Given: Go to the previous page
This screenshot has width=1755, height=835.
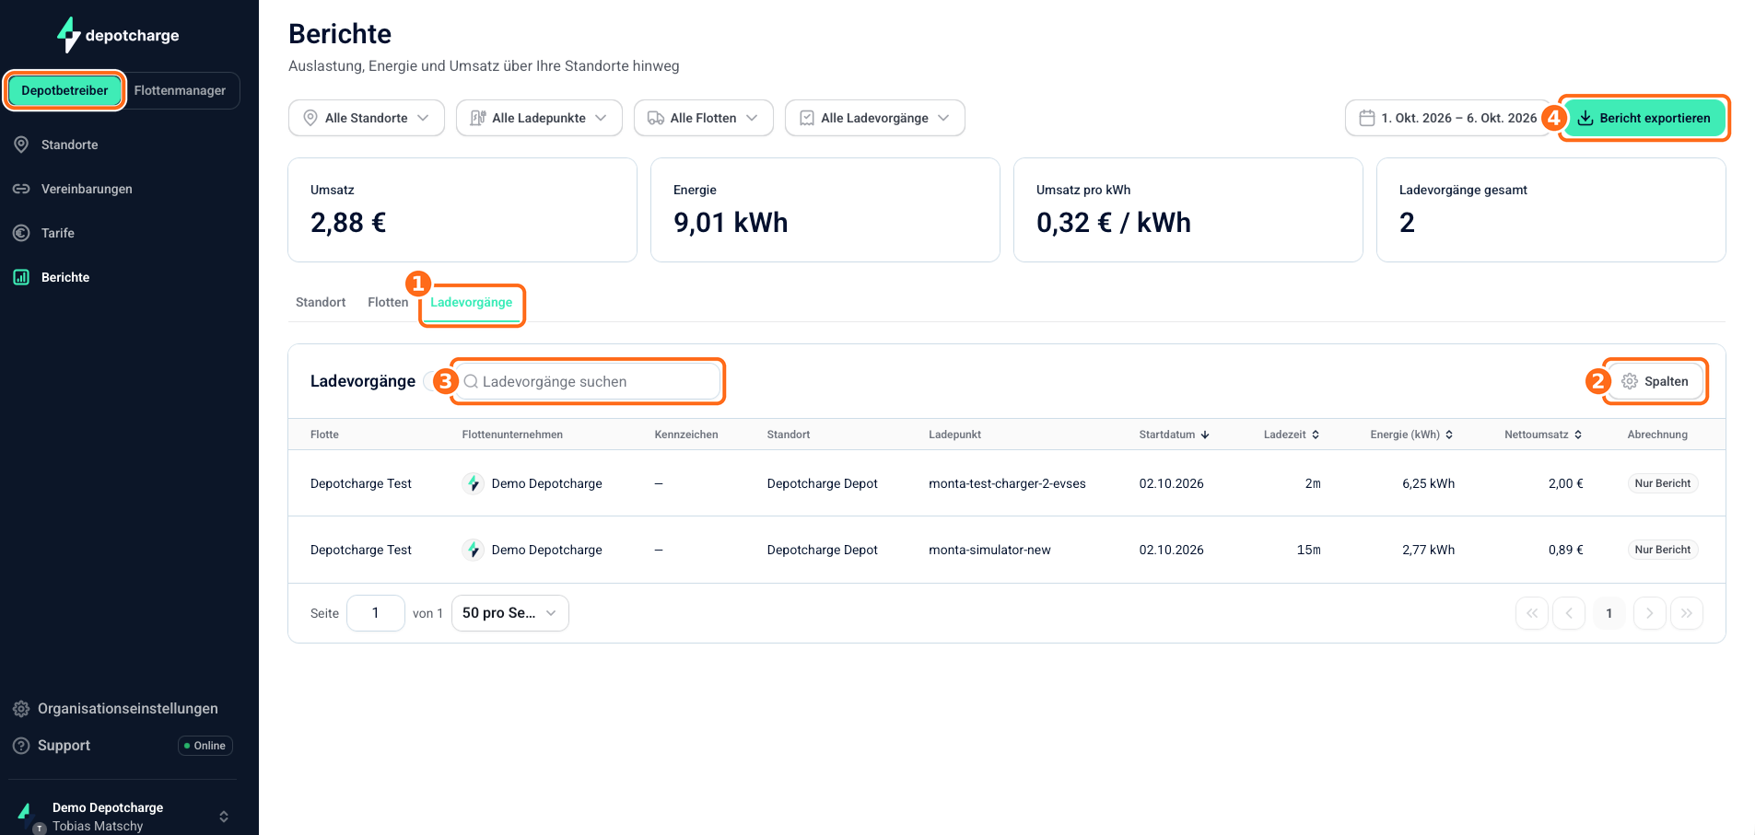Looking at the screenshot, I should point(1569,613).
